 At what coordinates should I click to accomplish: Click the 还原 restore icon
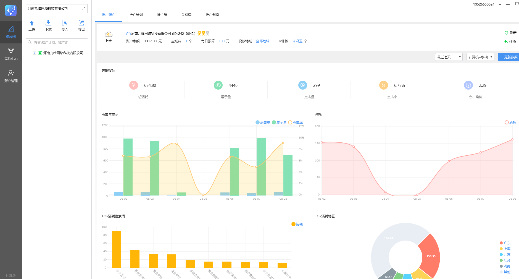pos(506,41)
